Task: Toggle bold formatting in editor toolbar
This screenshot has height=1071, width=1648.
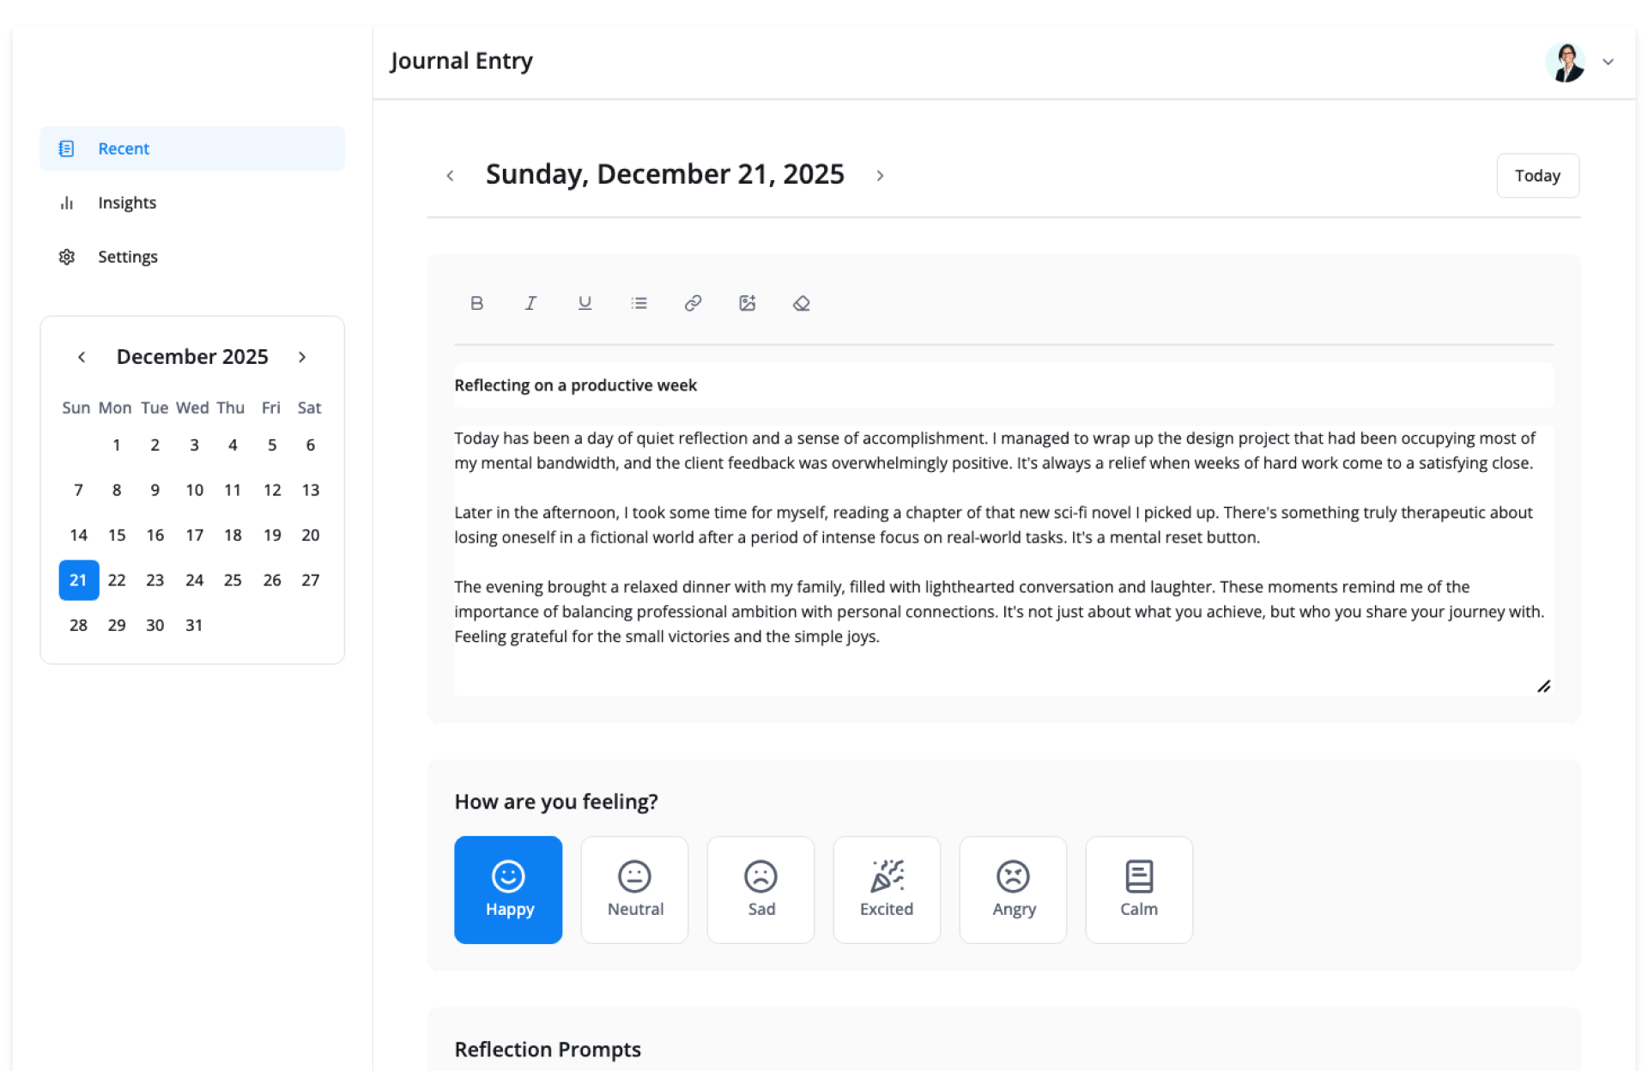Action: point(477,303)
